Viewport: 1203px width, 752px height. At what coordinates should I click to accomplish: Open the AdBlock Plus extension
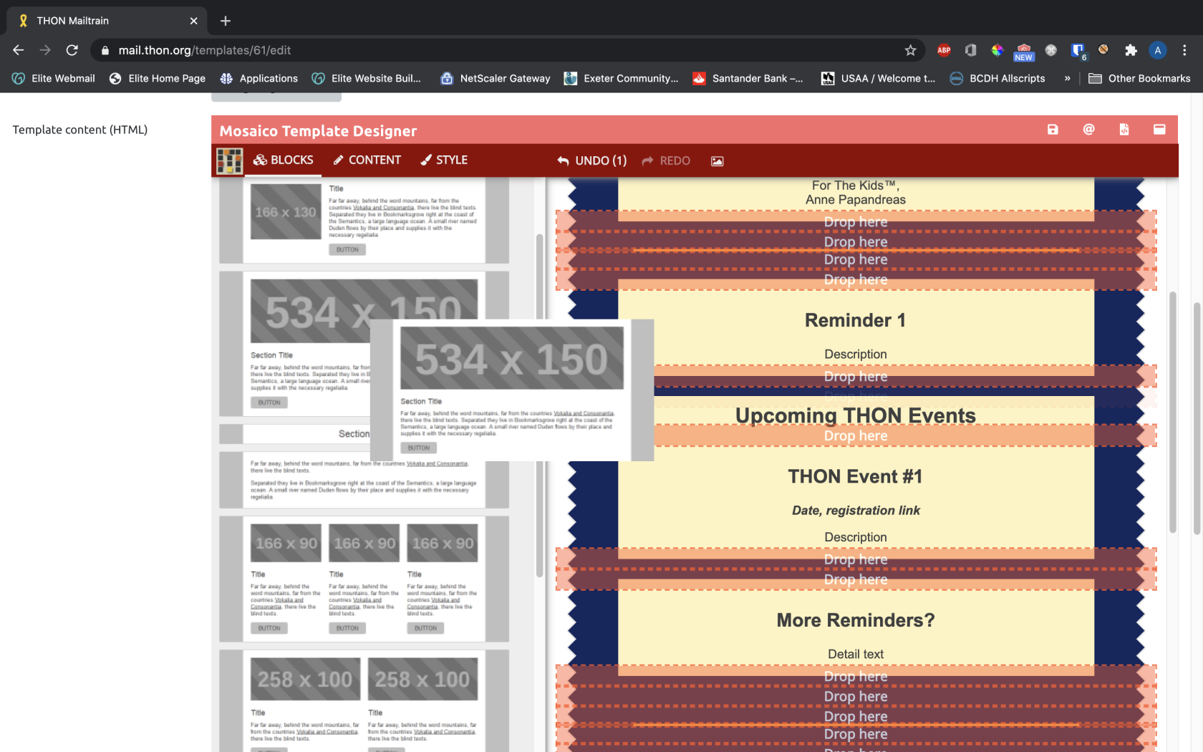coord(944,50)
